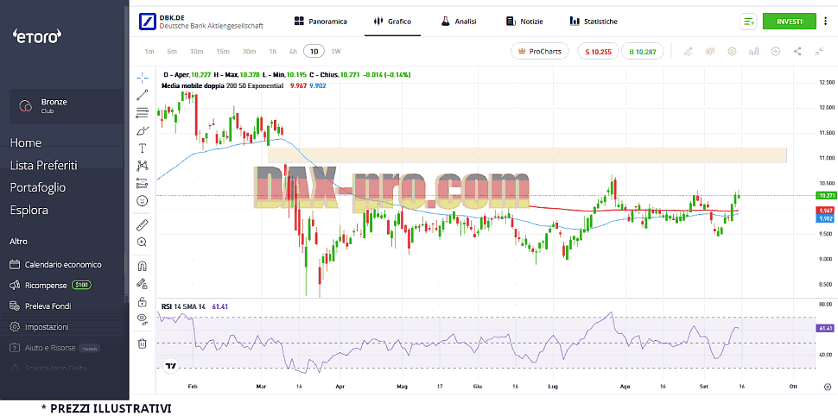Select the text annotation tool

coord(143,148)
